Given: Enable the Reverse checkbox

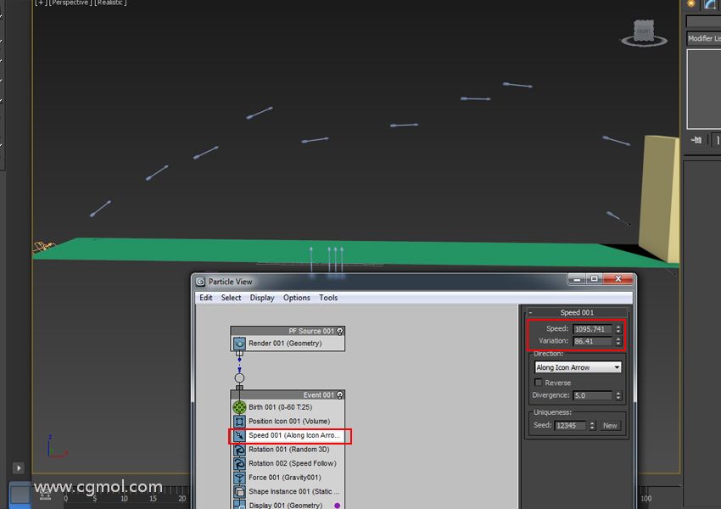Looking at the screenshot, I should click(x=538, y=383).
